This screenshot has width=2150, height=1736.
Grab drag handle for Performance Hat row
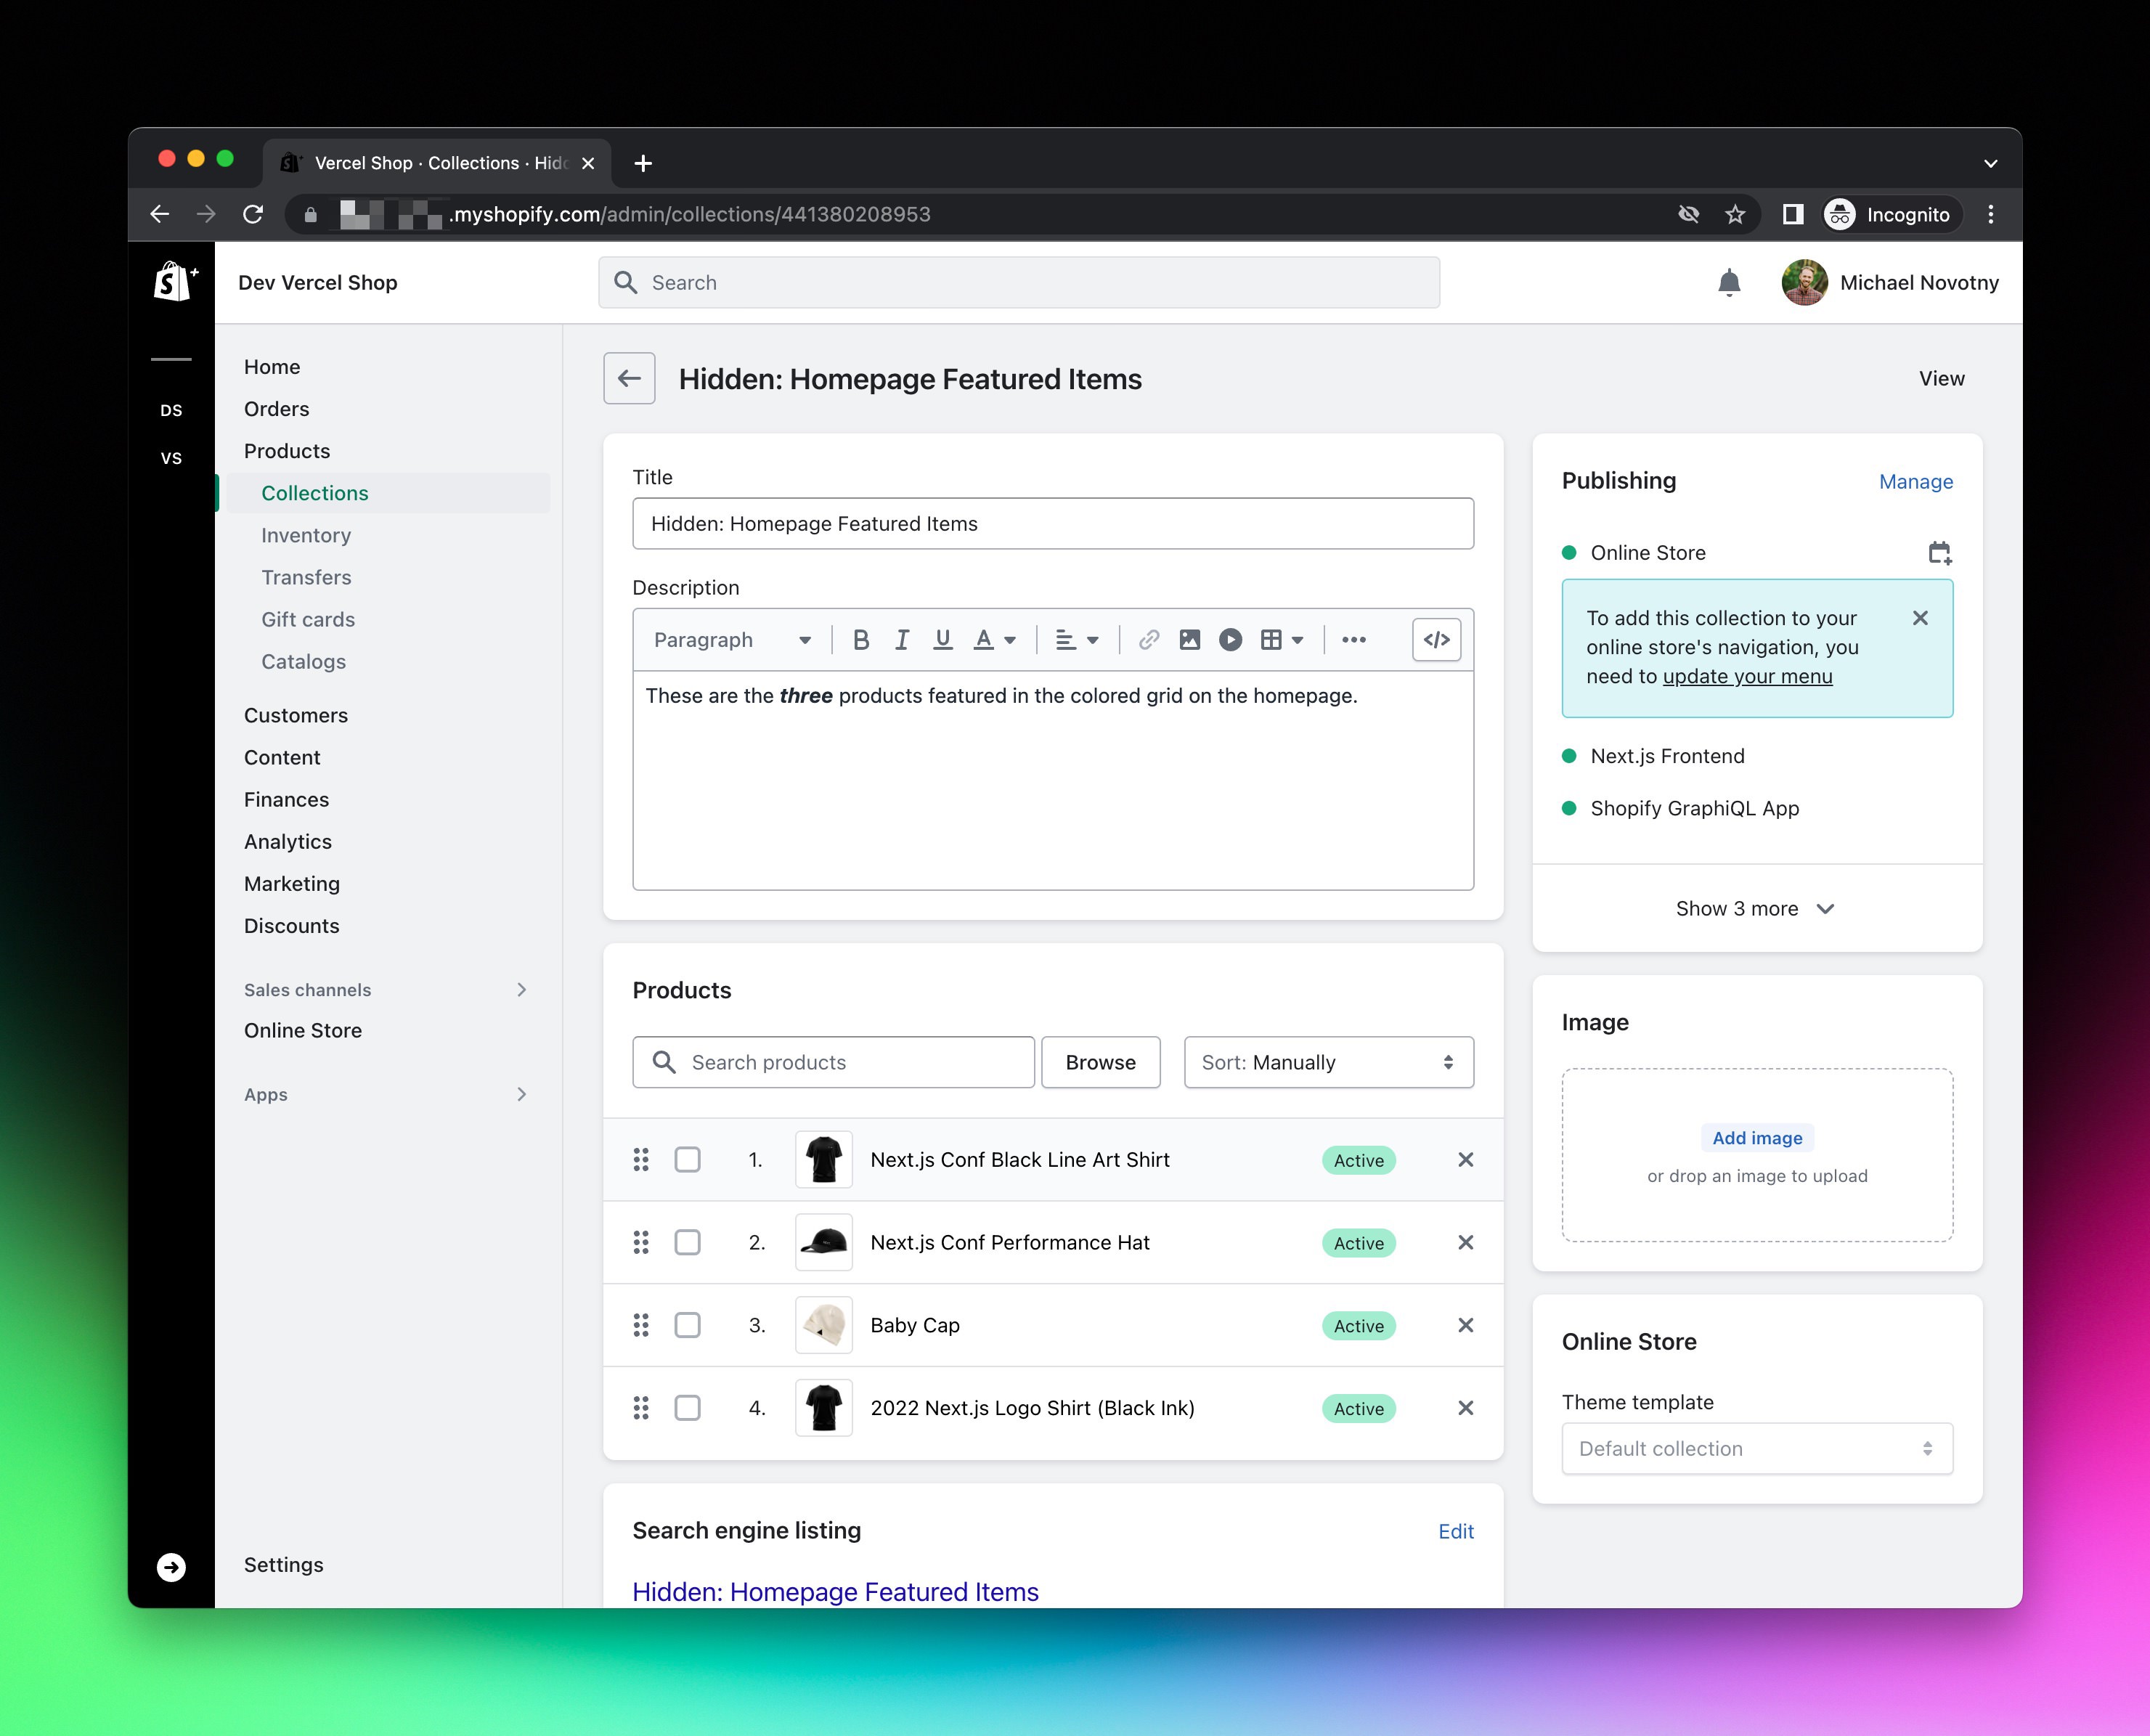point(641,1243)
